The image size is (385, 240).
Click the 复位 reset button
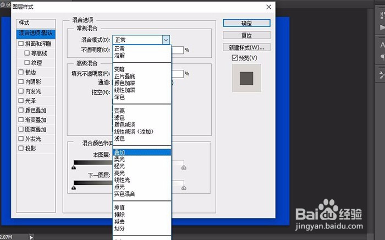click(246, 35)
